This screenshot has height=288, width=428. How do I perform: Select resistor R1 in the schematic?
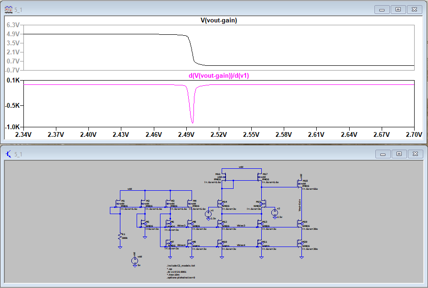coord(120,237)
